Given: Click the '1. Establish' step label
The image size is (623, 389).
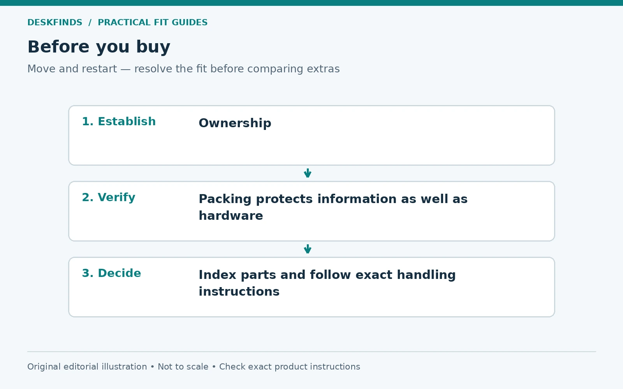Looking at the screenshot, I should [x=119, y=121].
